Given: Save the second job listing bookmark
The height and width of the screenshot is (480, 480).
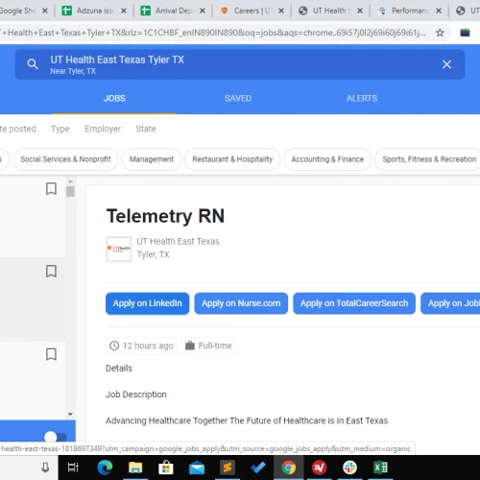Looking at the screenshot, I should pos(51,271).
